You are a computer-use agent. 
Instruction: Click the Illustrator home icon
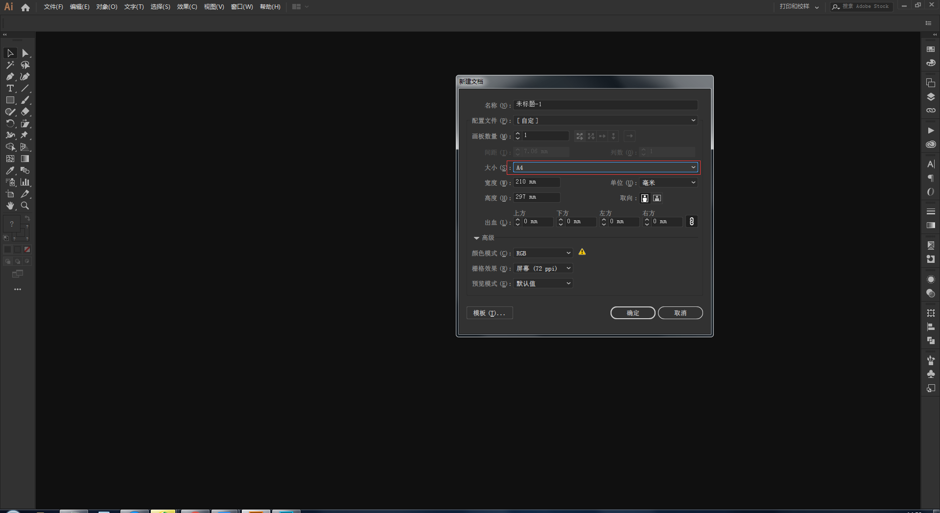click(25, 7)
